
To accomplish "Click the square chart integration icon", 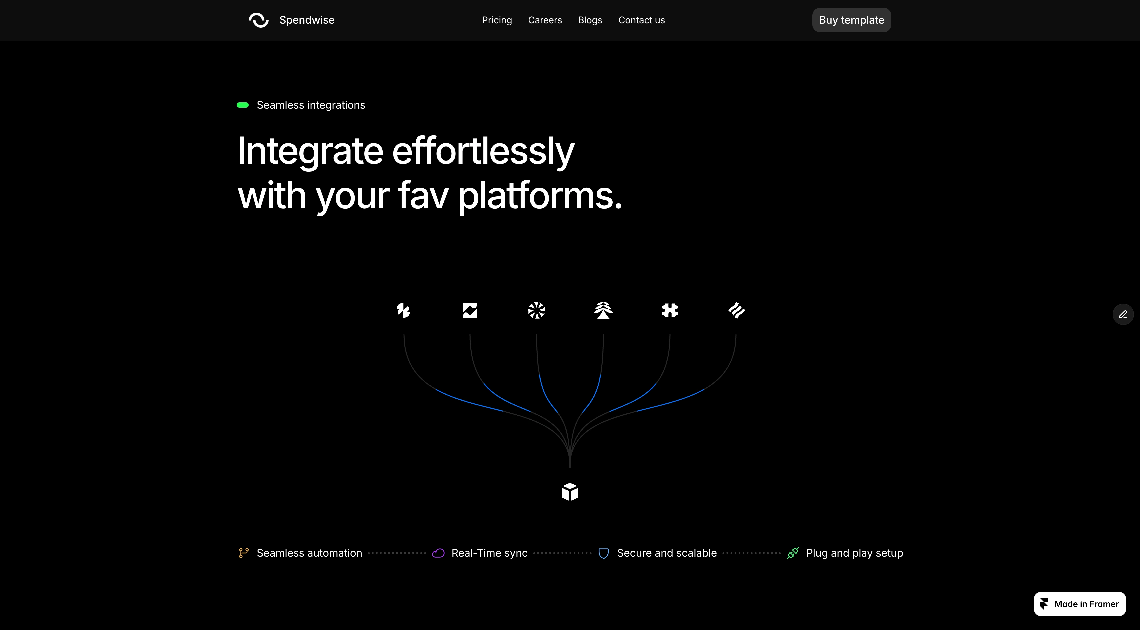I will (x=470, y=310).
